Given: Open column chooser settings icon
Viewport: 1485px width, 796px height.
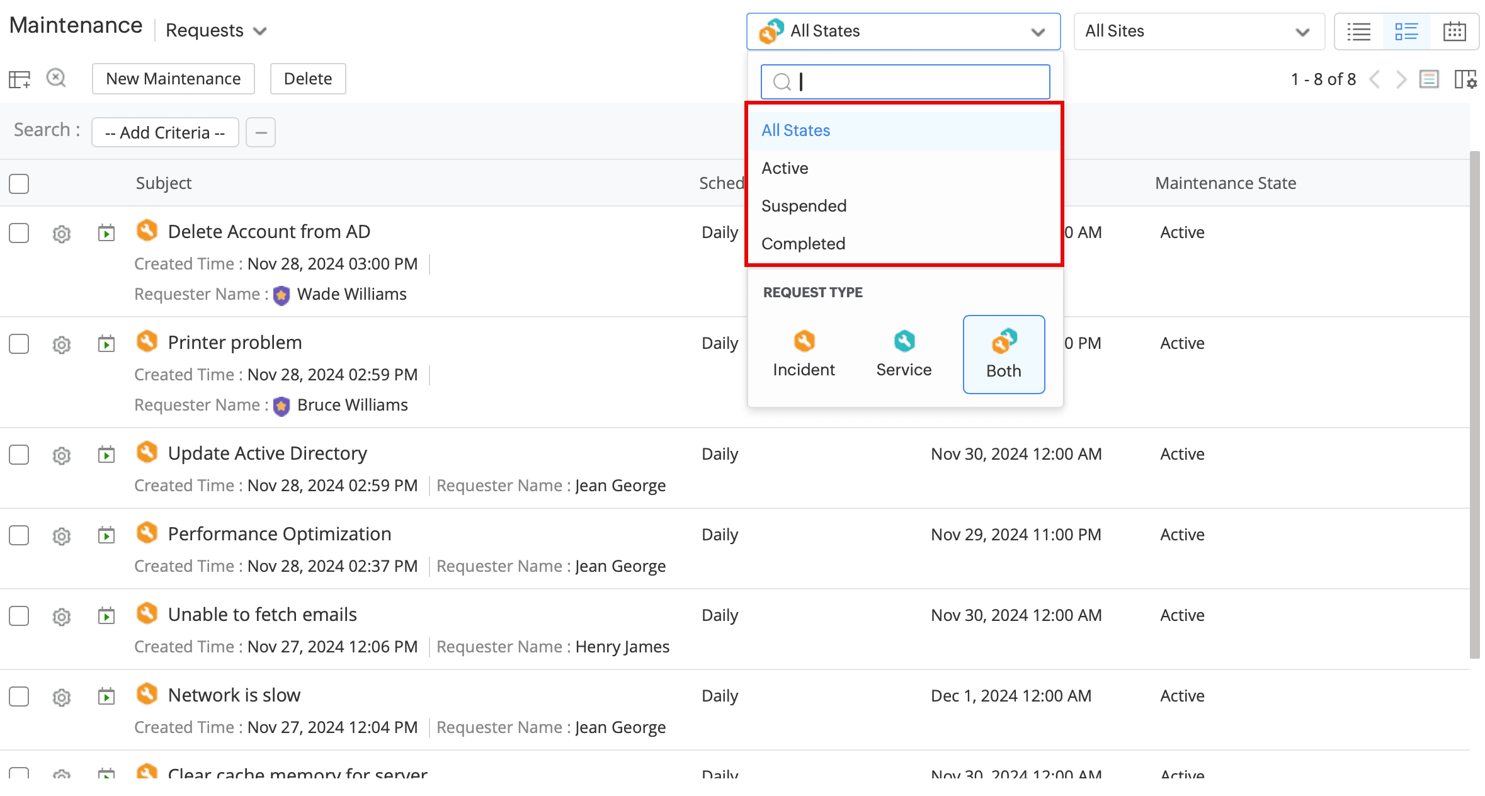Looking at the screenshot, I should pos(1465,79).
